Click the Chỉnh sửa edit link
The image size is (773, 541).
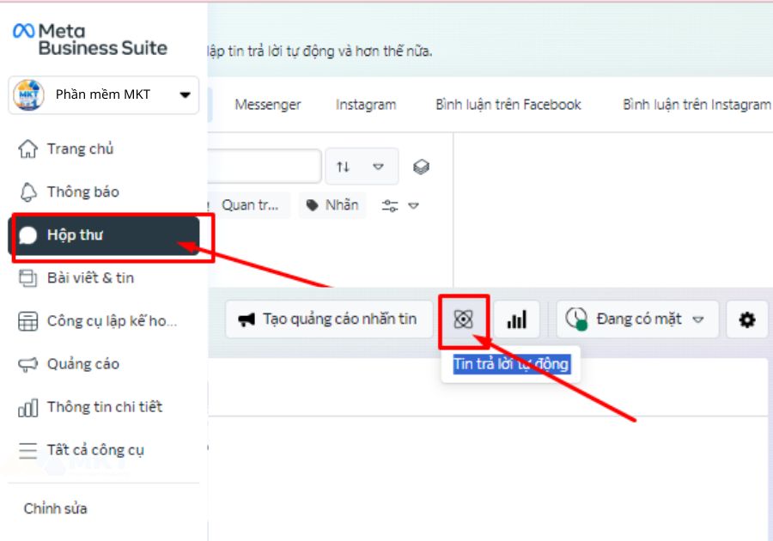[x=55, y=508]
